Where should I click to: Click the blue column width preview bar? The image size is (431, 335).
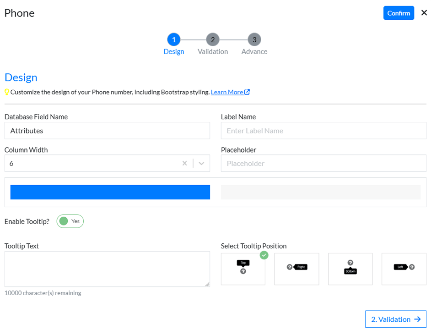point(110,192)
